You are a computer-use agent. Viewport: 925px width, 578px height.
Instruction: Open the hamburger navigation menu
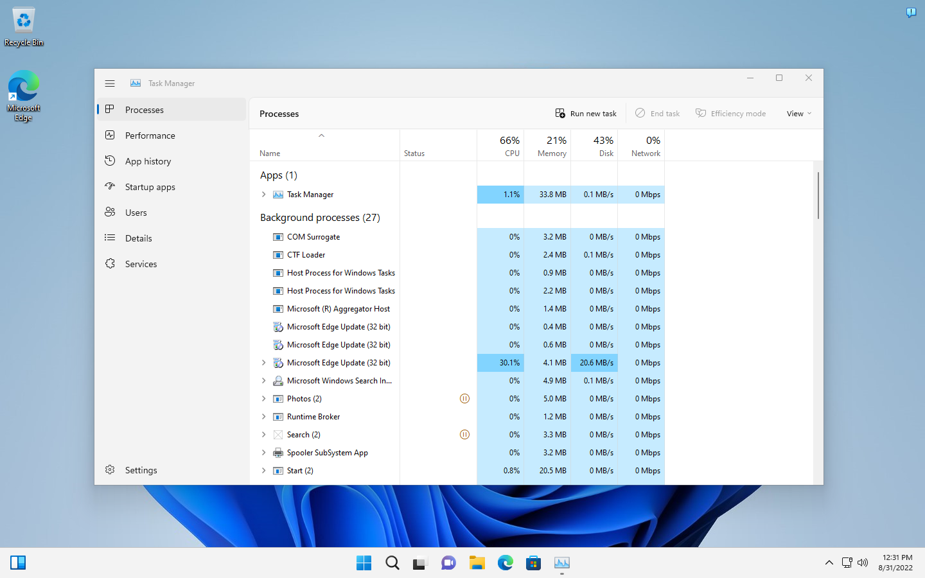pyautogui.click(x=110, y=83)
